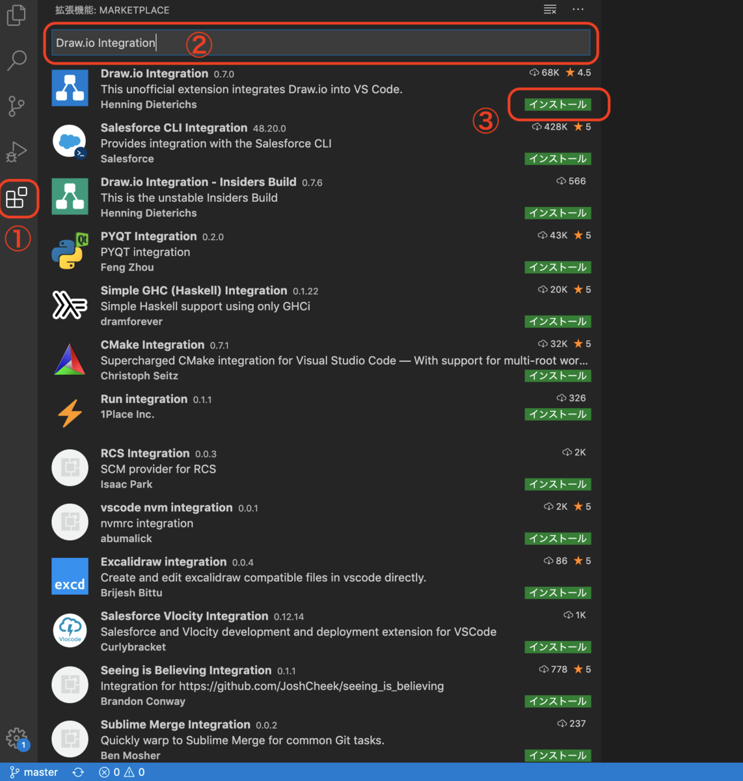Open the Source Control view

pyautogui.click(x=16, y=106)
